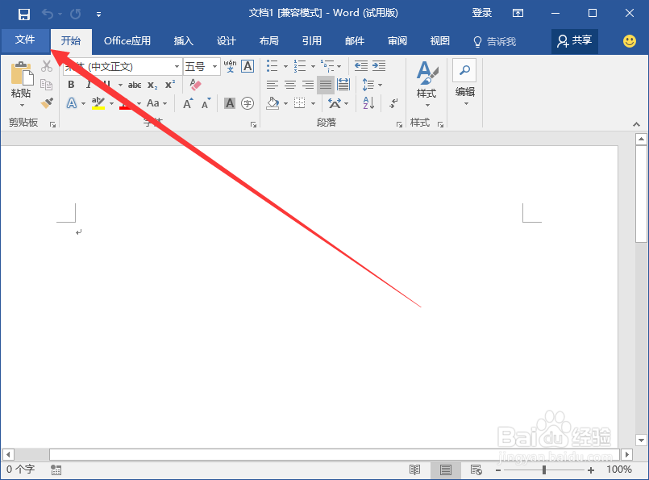649x480 pixels.
Task: Expand the font color dropdown arrow
Action: click(140, 103)
